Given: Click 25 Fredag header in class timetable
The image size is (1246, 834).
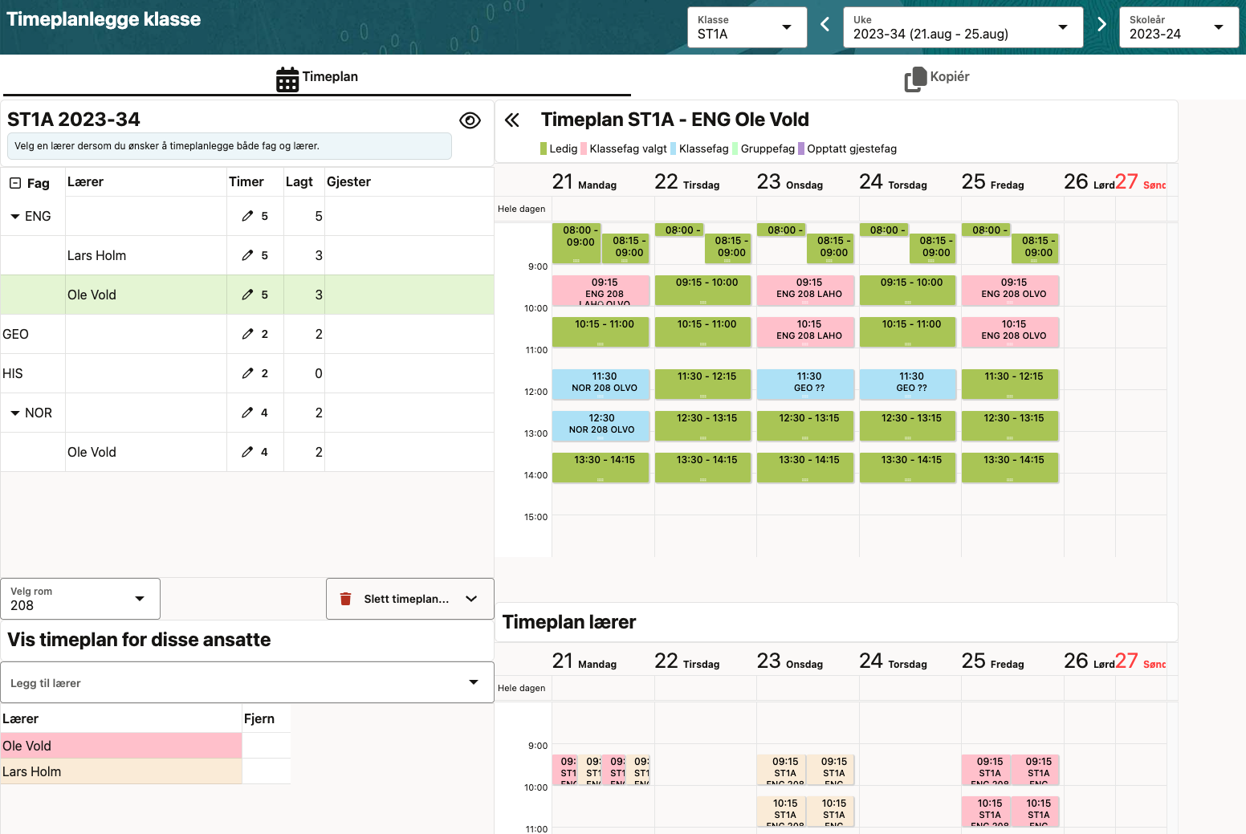Looking at the screenshot, I should coord(993,182).
